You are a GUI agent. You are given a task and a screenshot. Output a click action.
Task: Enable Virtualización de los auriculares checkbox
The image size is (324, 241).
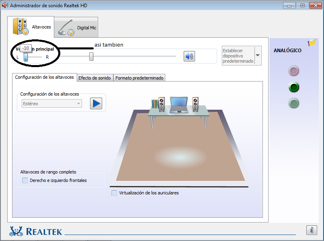click(x=114, y=193)
